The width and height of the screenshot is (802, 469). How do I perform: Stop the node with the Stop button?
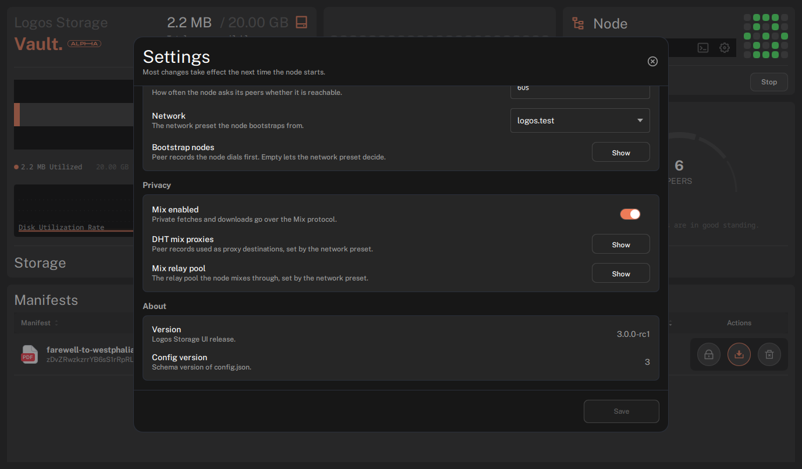769,82
